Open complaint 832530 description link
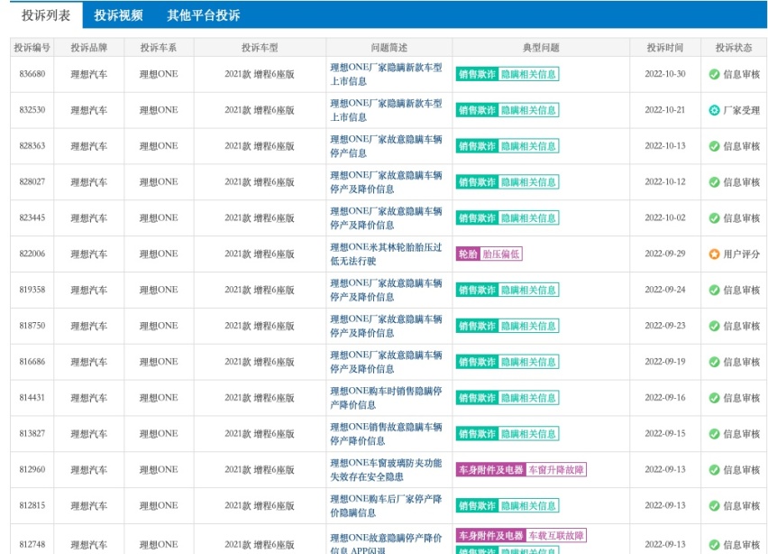Image resolution: width=768 pixels, height=554 pixels. tap(386, 110)
